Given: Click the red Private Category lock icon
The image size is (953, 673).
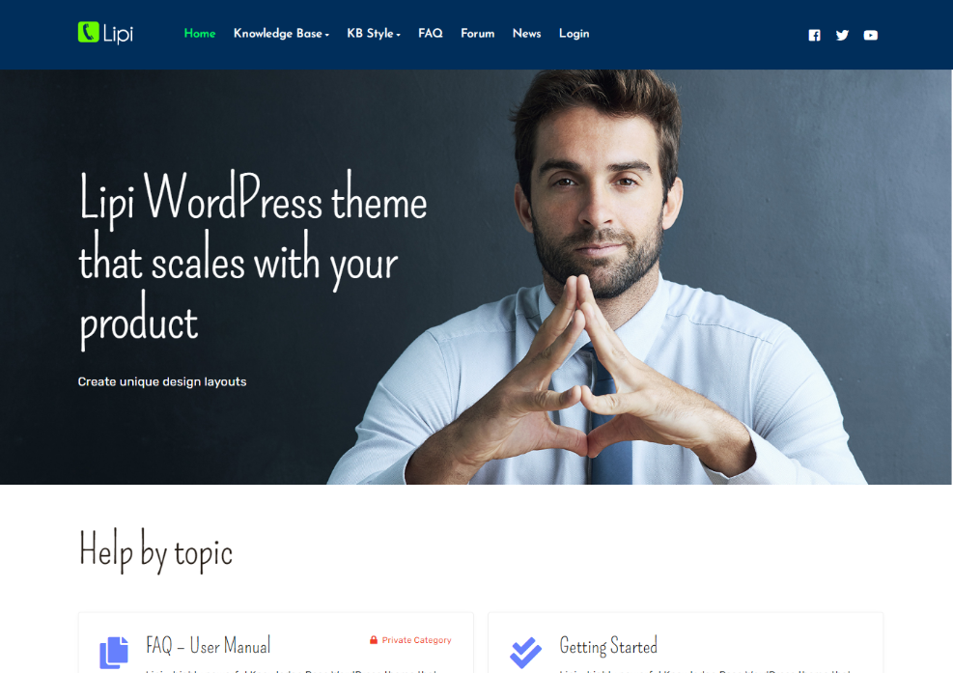Looking at the screenshot, I should click(x=374, y=640).
